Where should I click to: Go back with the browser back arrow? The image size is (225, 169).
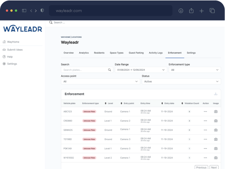[31, 11]
